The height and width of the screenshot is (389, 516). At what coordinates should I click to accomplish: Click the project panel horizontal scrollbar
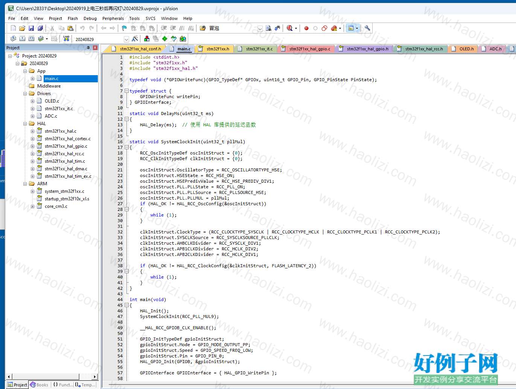[x=52, y=376]
